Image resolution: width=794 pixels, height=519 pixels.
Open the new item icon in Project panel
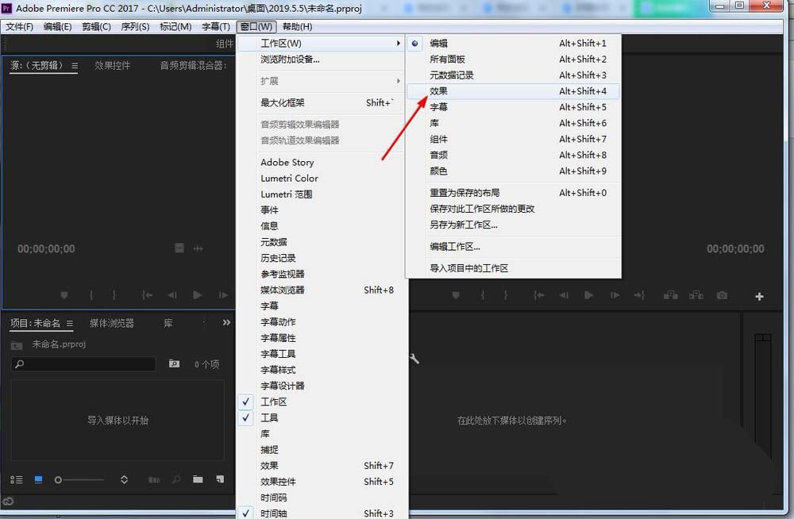click(219, 479)
